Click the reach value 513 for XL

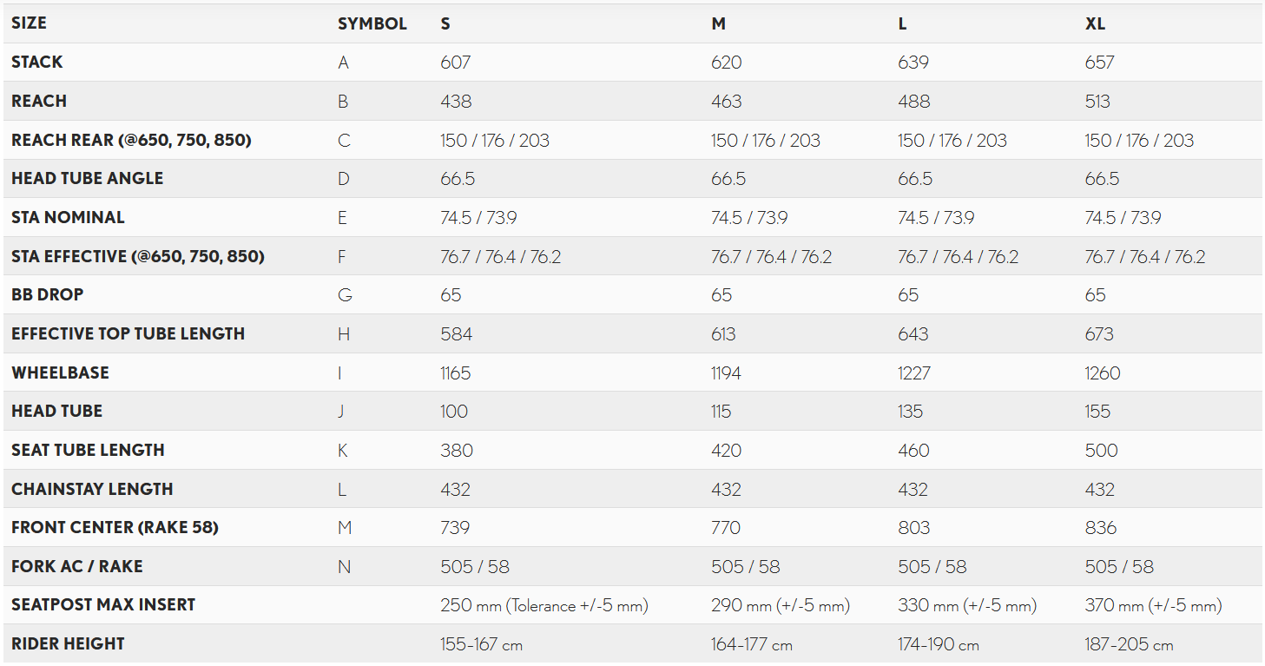coord(1097,102)
